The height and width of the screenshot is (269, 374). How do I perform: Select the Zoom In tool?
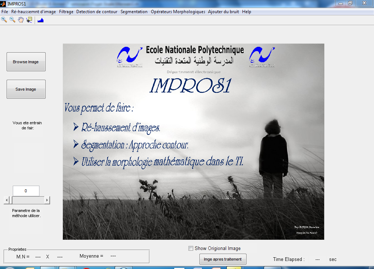tap(4, 20)
